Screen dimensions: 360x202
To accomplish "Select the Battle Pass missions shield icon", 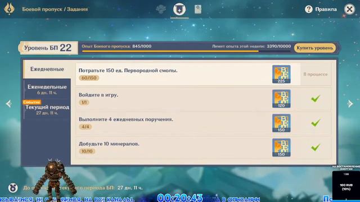I will (x=179, y=9).
